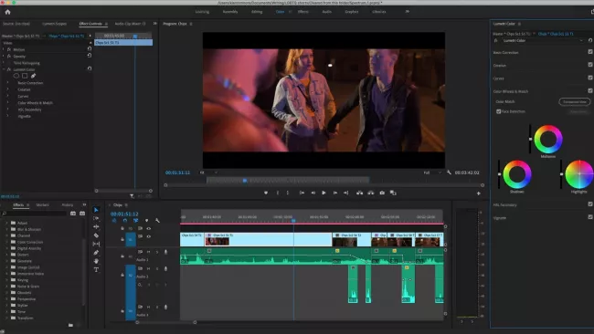Toggle HSL Secondary checkbox
Screen dimensions: 594x334
point(590,204)
